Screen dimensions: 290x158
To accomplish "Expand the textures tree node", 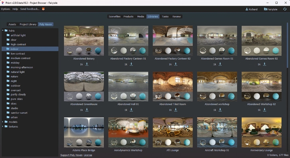I will pos(3,127).
